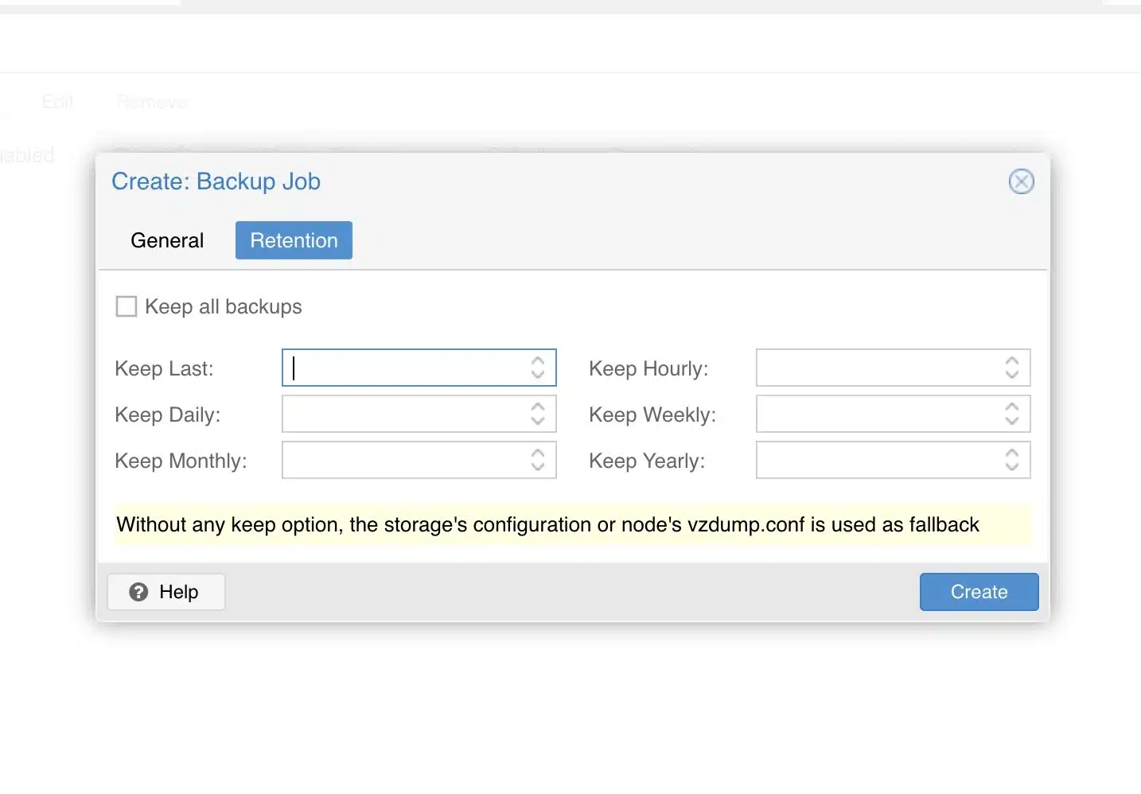Select the Retention tab

click(x=294, y=240)
